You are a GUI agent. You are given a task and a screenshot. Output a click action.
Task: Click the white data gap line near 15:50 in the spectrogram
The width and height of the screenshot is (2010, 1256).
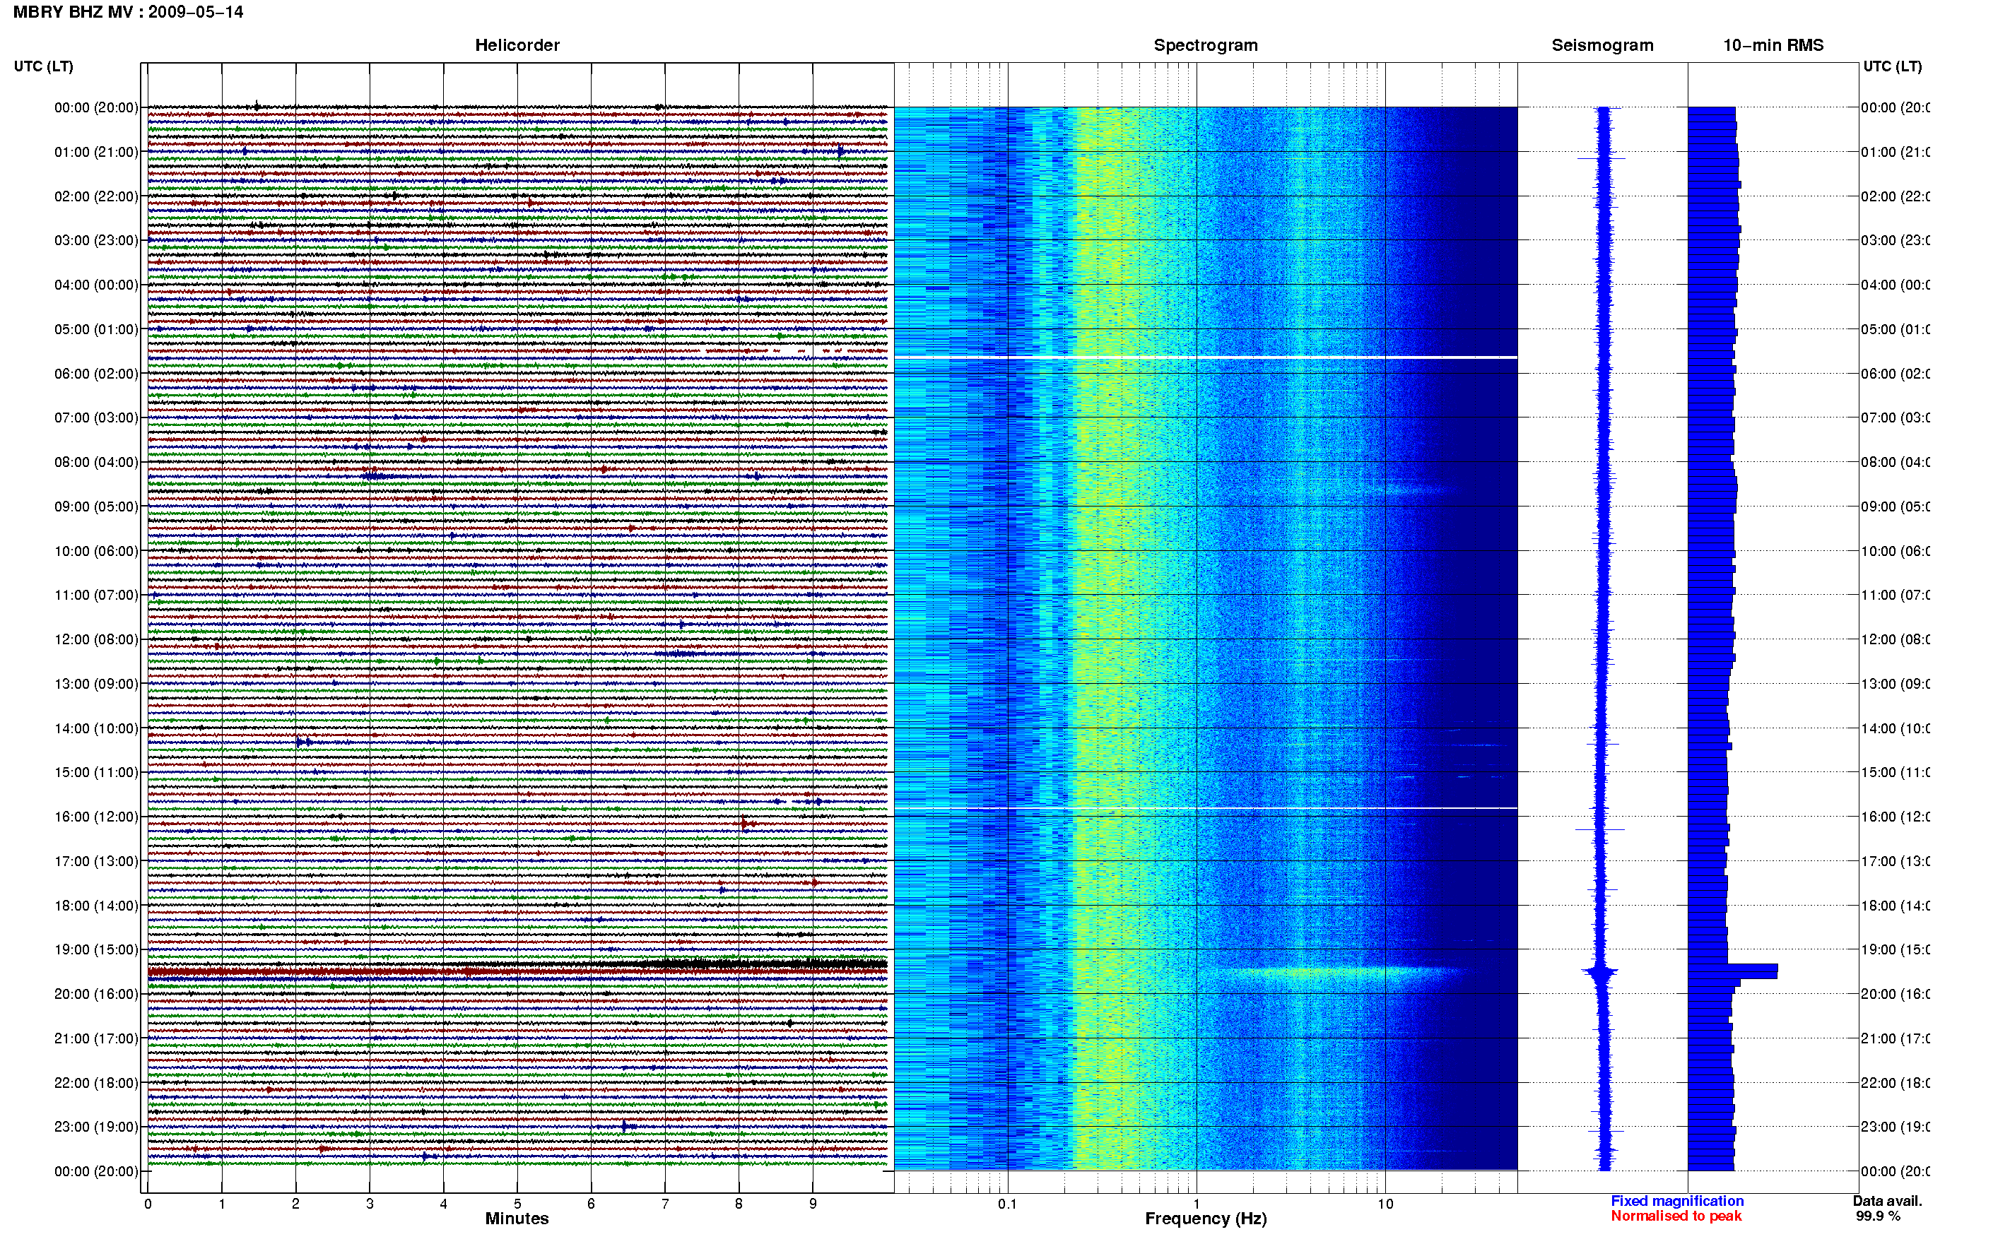[x=1206, y=808]
